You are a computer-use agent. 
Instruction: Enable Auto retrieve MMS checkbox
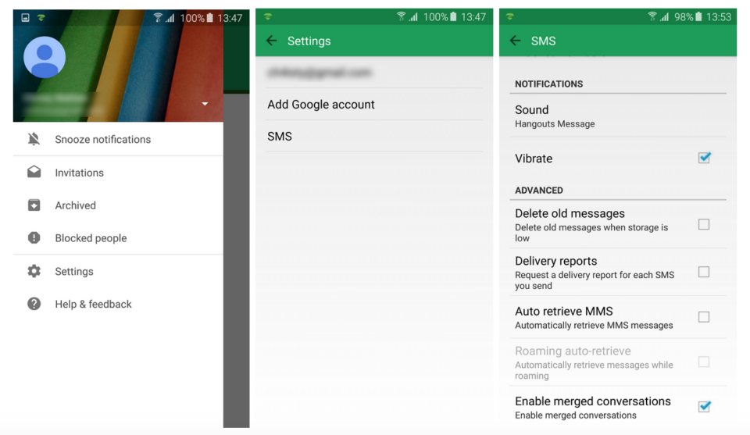coord(704,317)
